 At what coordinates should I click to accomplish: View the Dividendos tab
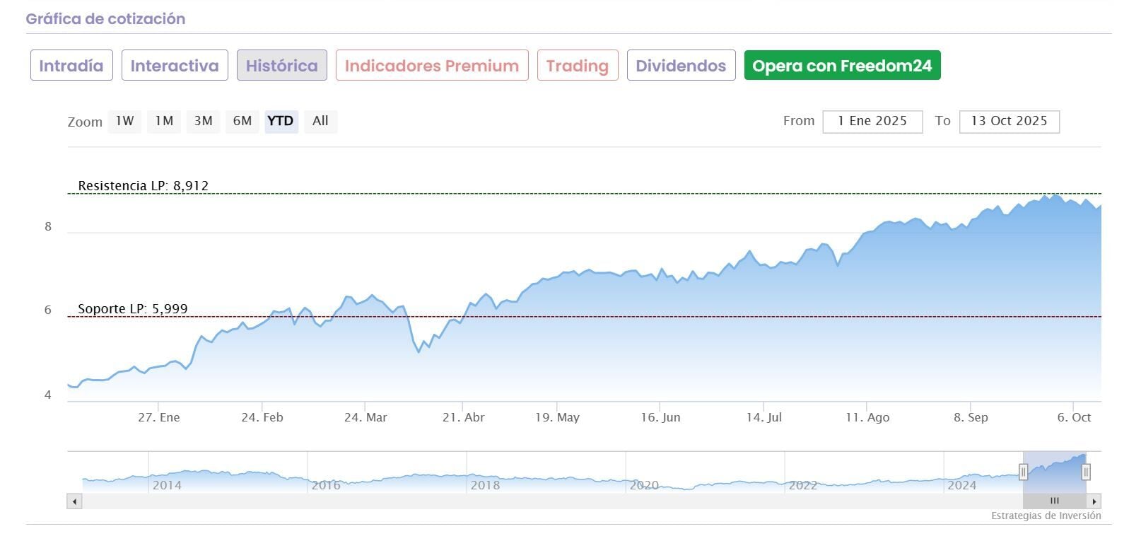[x=681, y=66]
